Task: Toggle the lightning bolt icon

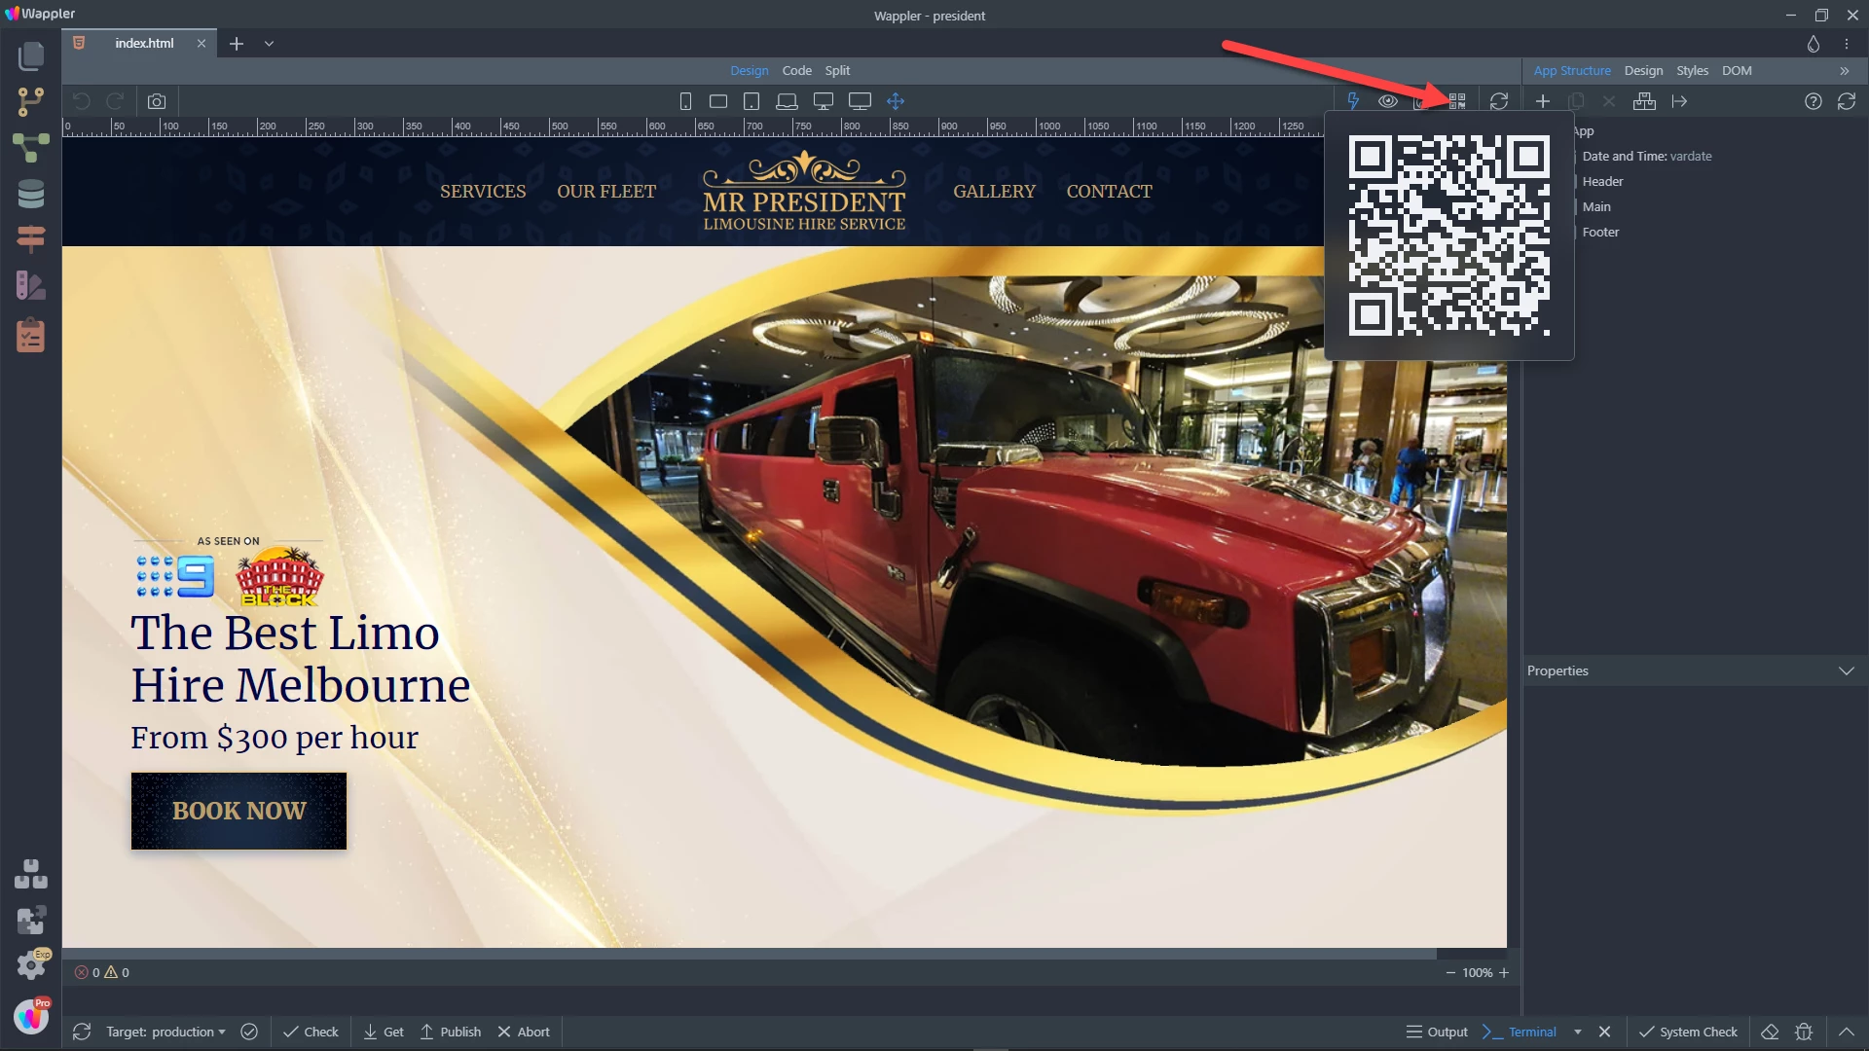Action: pos(1353,101)
